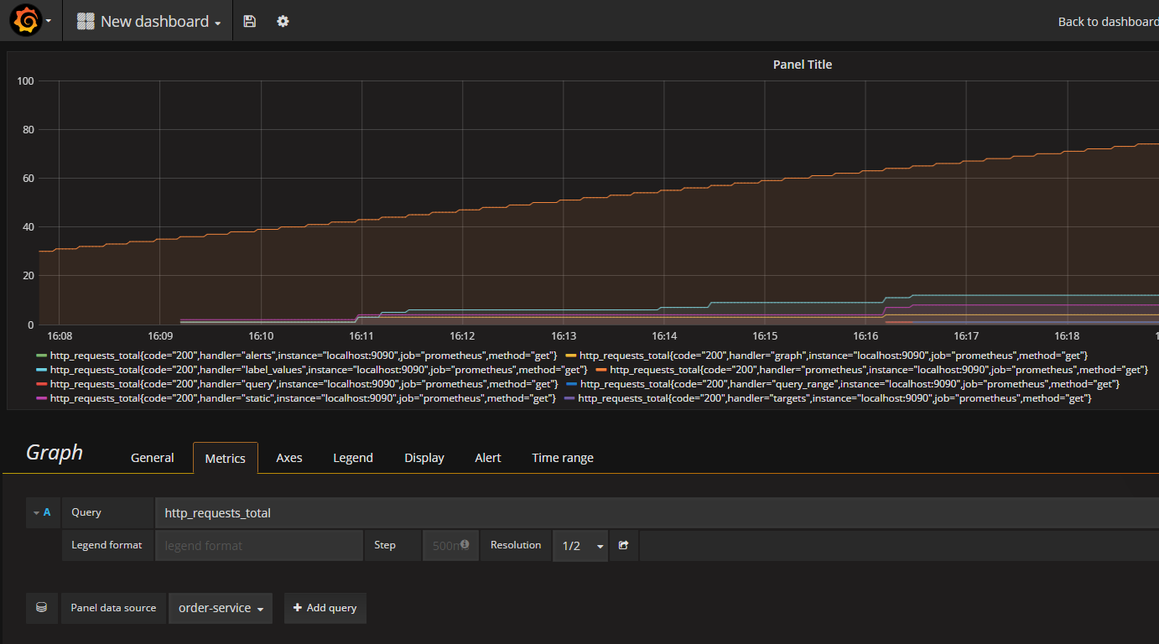
Task: Open the Resolution 1/2 dropdown
Action: coord(580,545)
